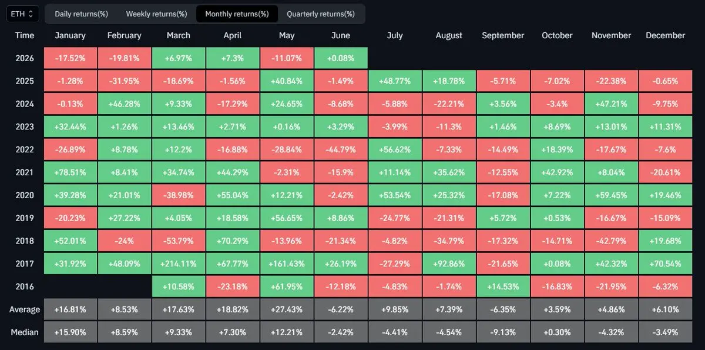This screenshot has width=705, height=350.
Task: Click the January column header
Action: tap(70, 35)
